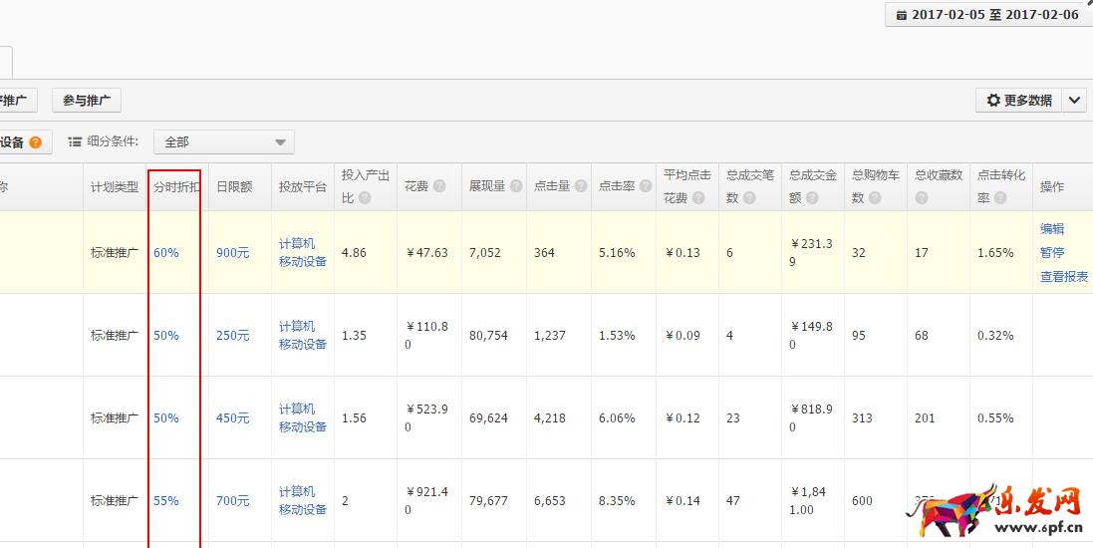1093x548 pixels.
Task: Expand arrow next to 更多数据 button
Action: click(1074, 101)
